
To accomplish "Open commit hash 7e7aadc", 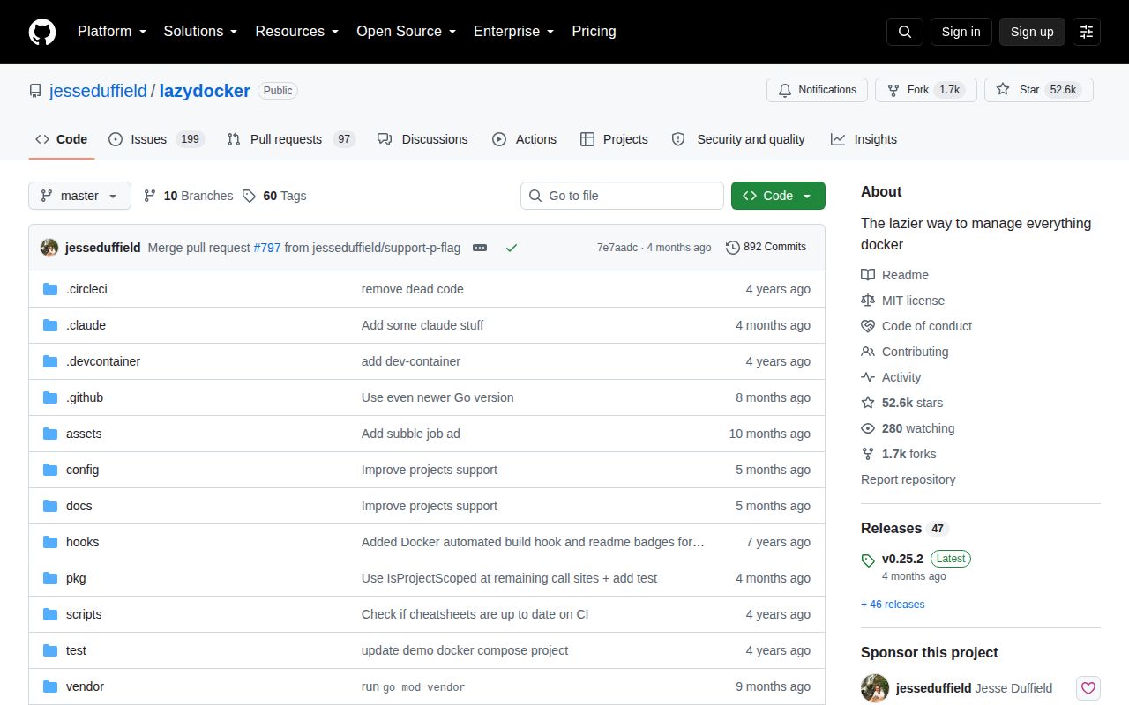I will click(617, 248).
